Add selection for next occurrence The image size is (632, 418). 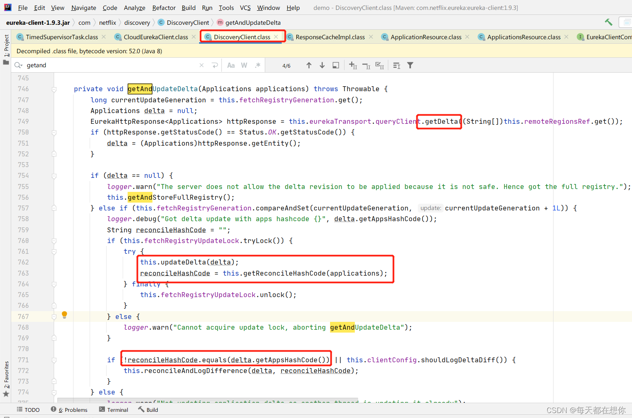353,65
